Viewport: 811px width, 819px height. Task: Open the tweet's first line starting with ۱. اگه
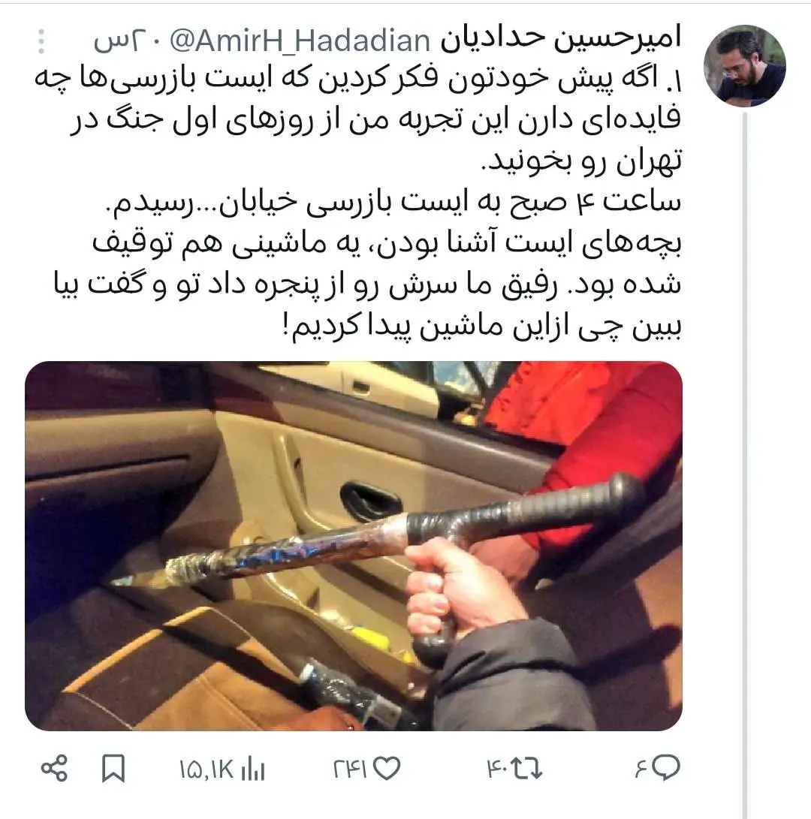click(x=358, y=80)
